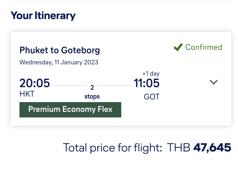The width and height of the screenshot is (238, 169).
Task: Select the Phuket to Goteborg title
Action: coord(60,50)
